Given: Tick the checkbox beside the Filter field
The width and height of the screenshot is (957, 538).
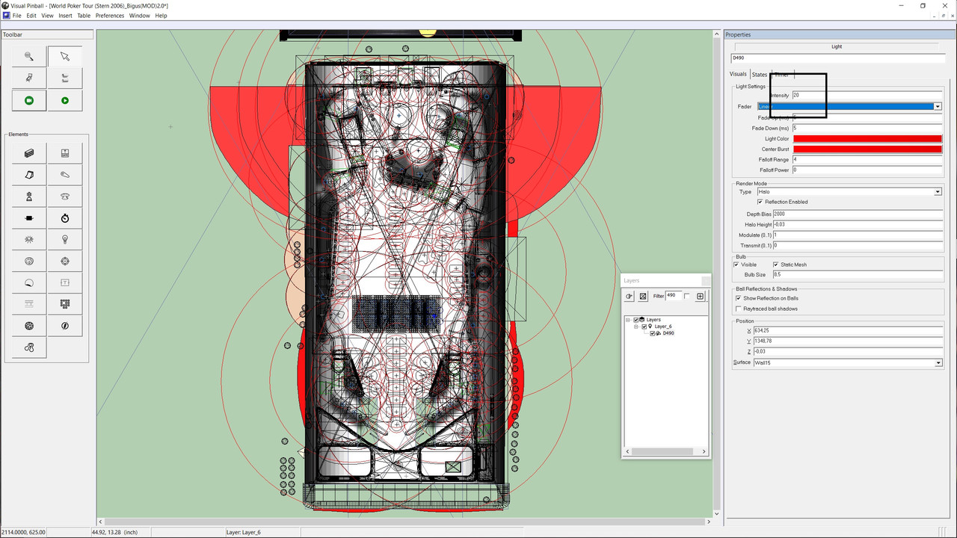Looking at the screenshot, I should 687,297.
